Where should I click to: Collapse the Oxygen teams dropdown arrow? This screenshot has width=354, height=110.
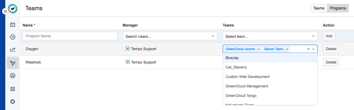313,49
